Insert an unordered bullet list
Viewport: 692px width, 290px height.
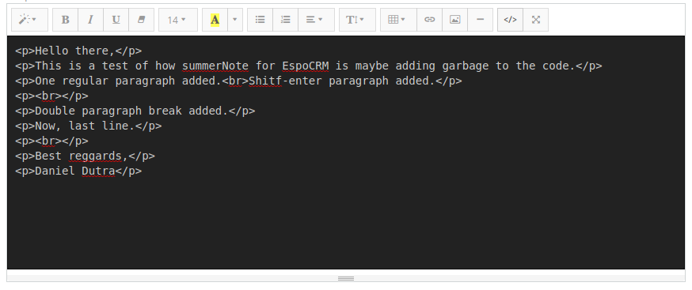click(x=260, y=20)
